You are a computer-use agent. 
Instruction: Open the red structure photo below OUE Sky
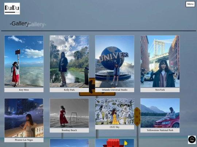(115, 143)
